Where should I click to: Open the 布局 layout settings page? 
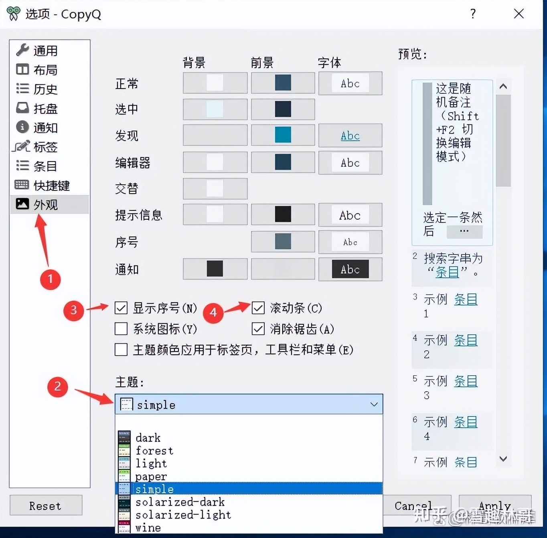point(49,70)
